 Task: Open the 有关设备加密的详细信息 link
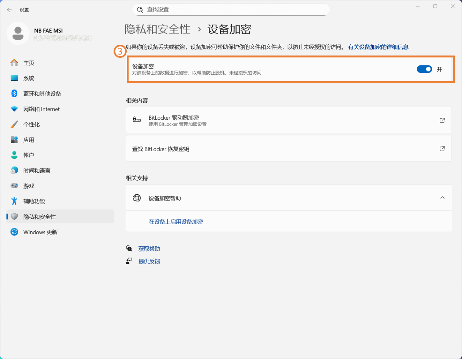coord(378,47)
